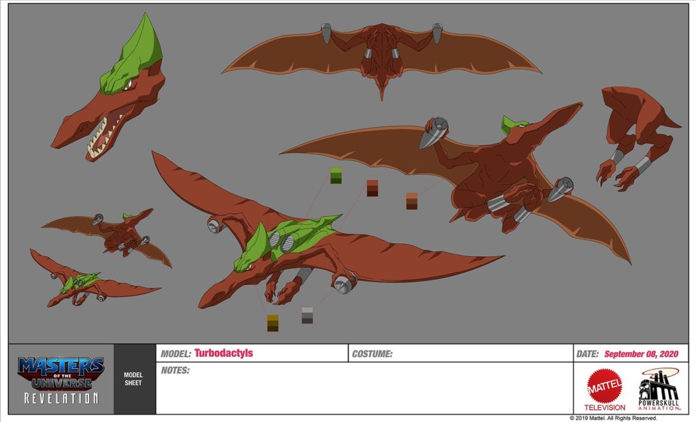Click the September 08, 2020 date text
The image size is (696, 422).
click(642, 353)
